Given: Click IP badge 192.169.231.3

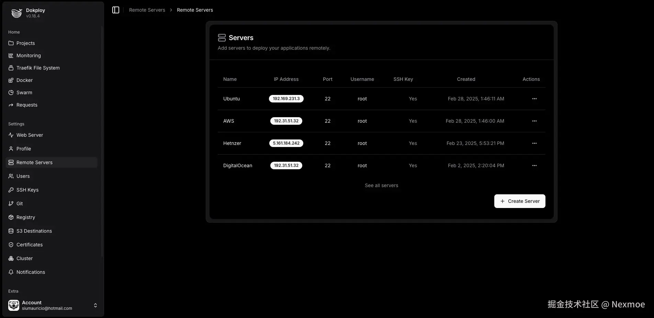Looking at the screenshot, I should click(286, 99).
